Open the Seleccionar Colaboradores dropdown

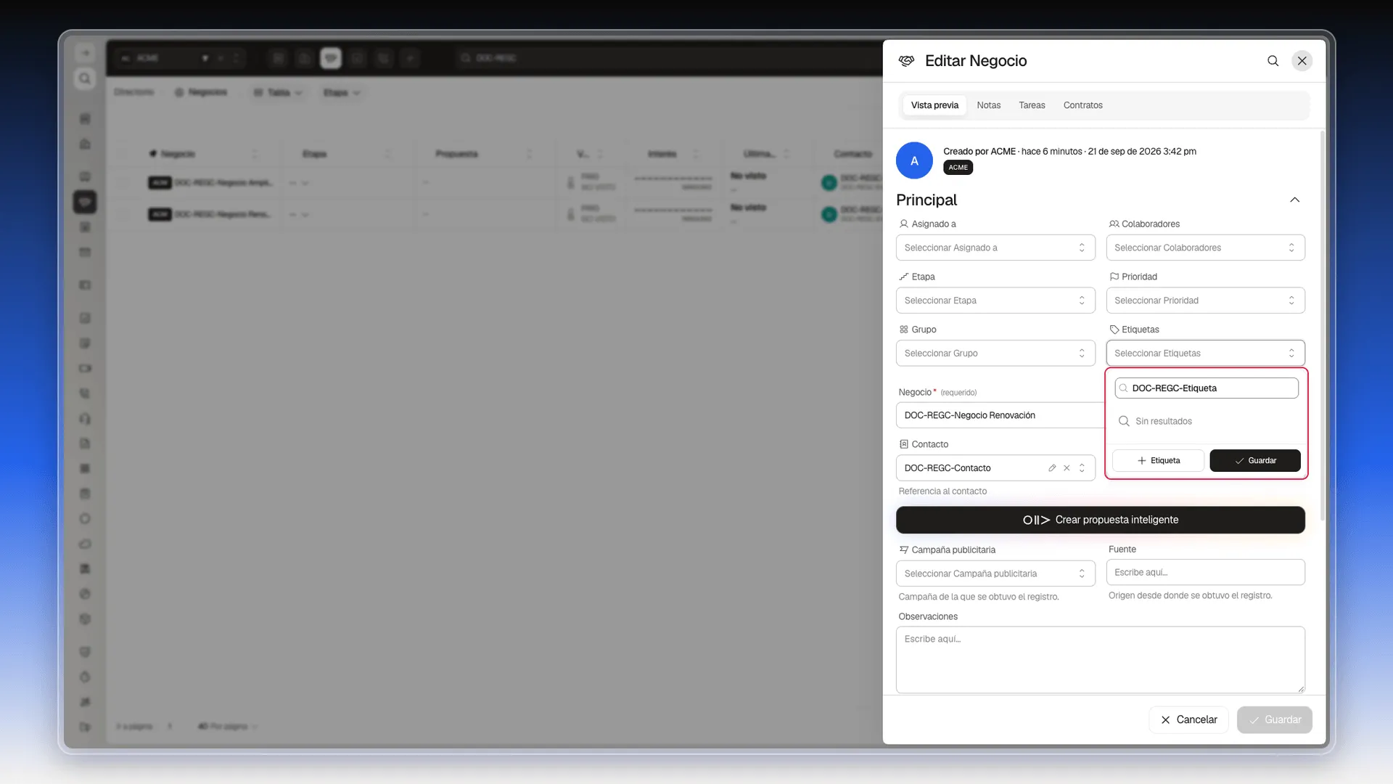click(x=1205, y=248)
